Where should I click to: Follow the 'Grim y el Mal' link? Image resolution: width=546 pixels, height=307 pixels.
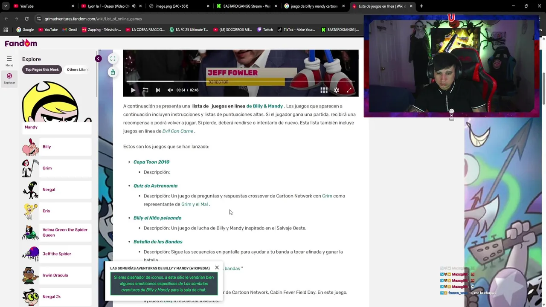click(195, 204)
